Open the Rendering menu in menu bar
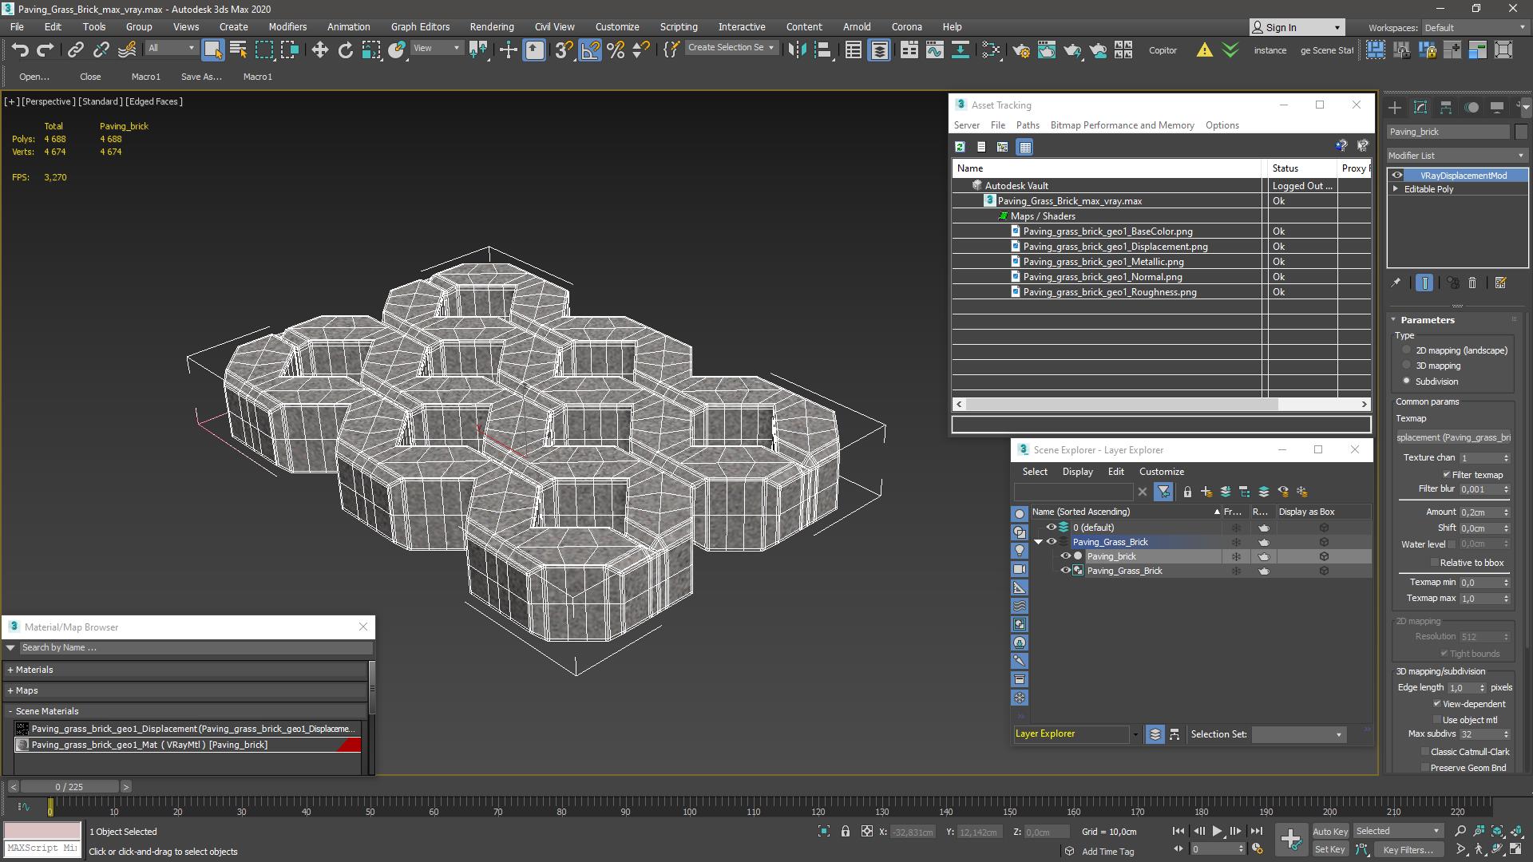This screenshot has width=1533, height=862. point(491,26)
